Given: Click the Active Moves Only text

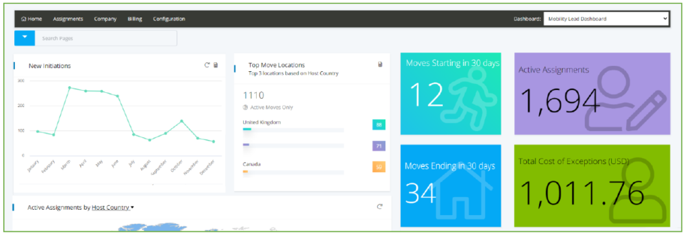Looking at the screenshot, I should coord(272,107).
